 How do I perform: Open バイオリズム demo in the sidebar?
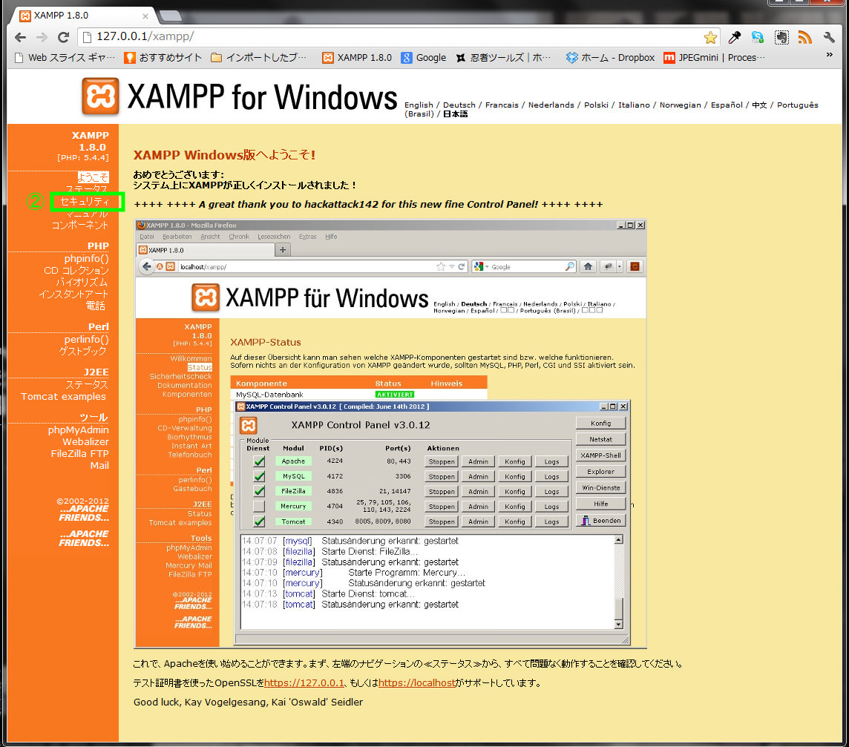tap(82, 283)
